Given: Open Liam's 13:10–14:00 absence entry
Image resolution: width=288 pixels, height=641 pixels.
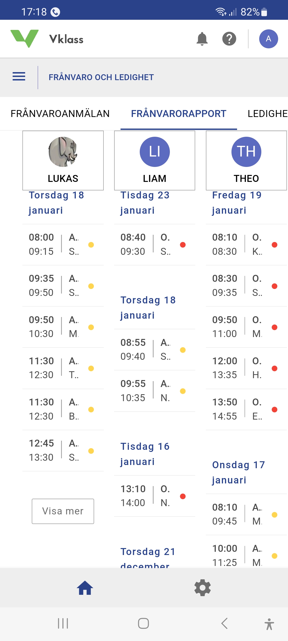Looking at the screenshot, I should tap(155, 496).
